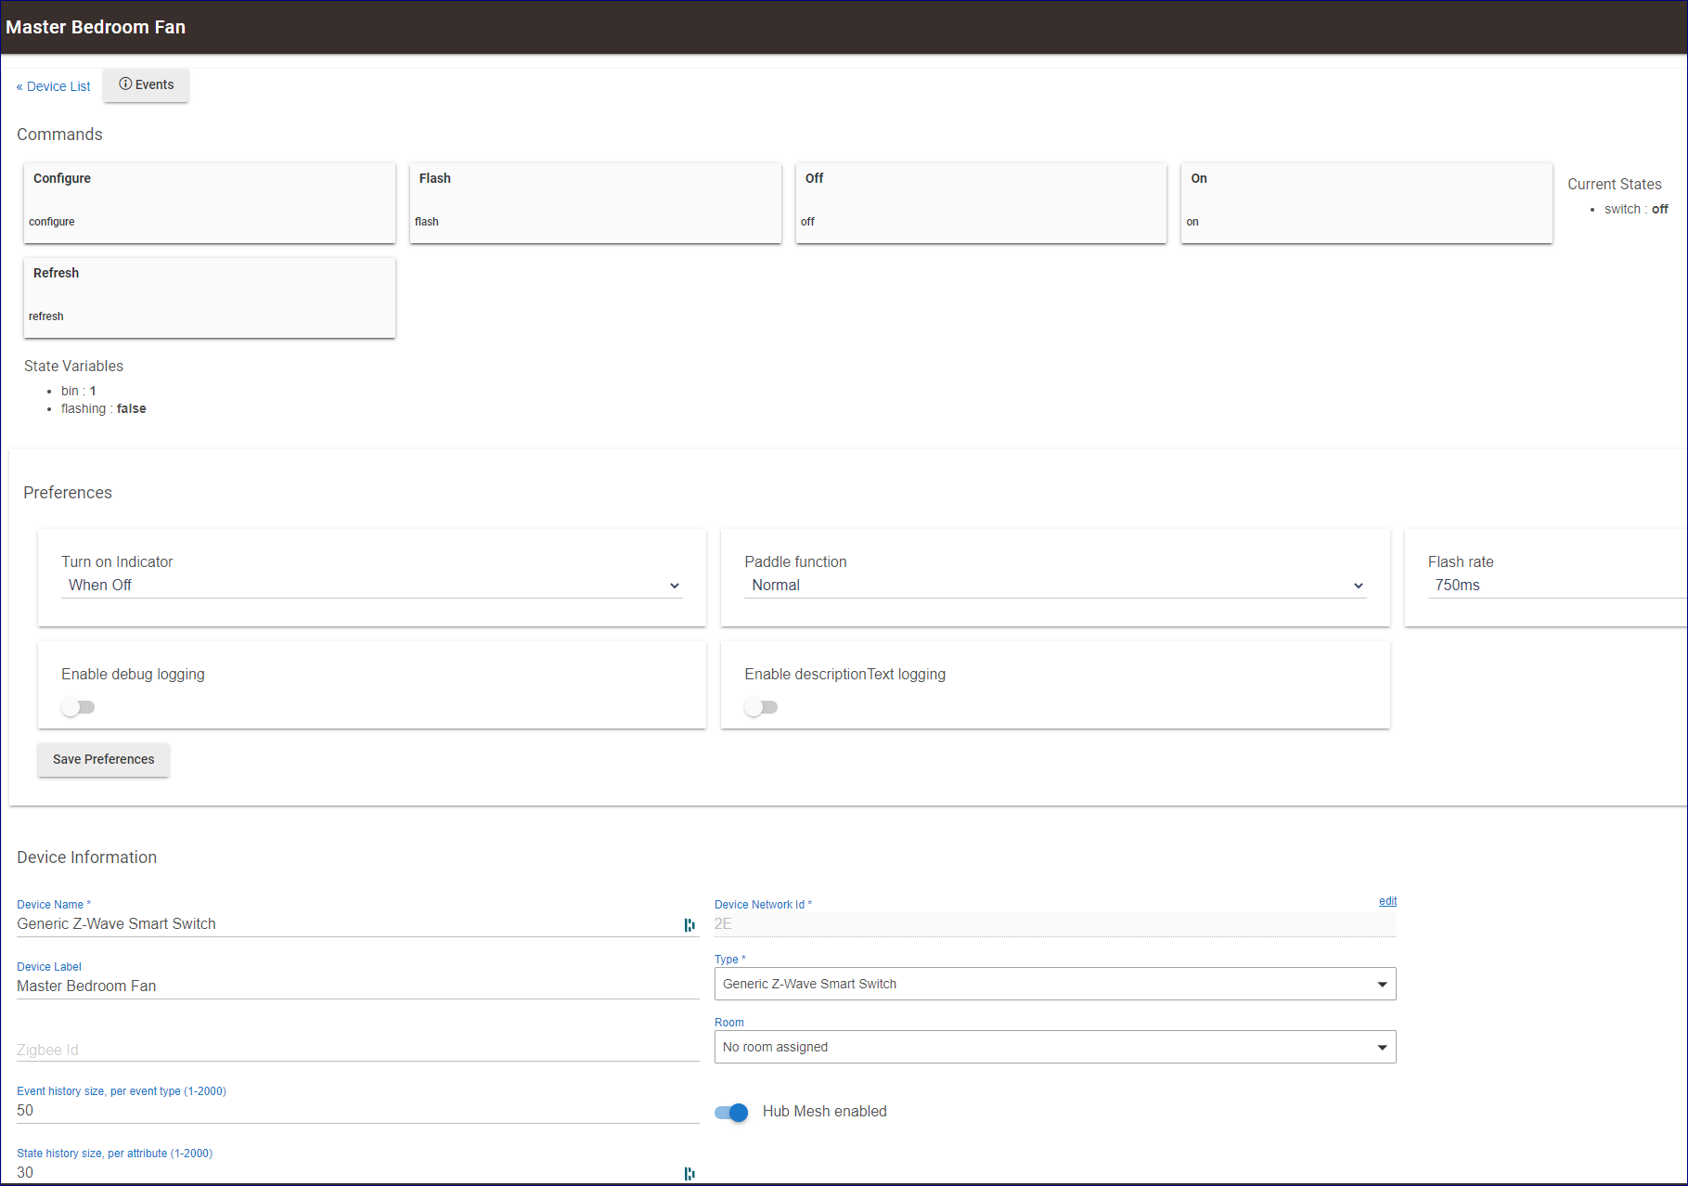
Task: Click the password manager icon in Device Name field
Action: pos(689,924)
